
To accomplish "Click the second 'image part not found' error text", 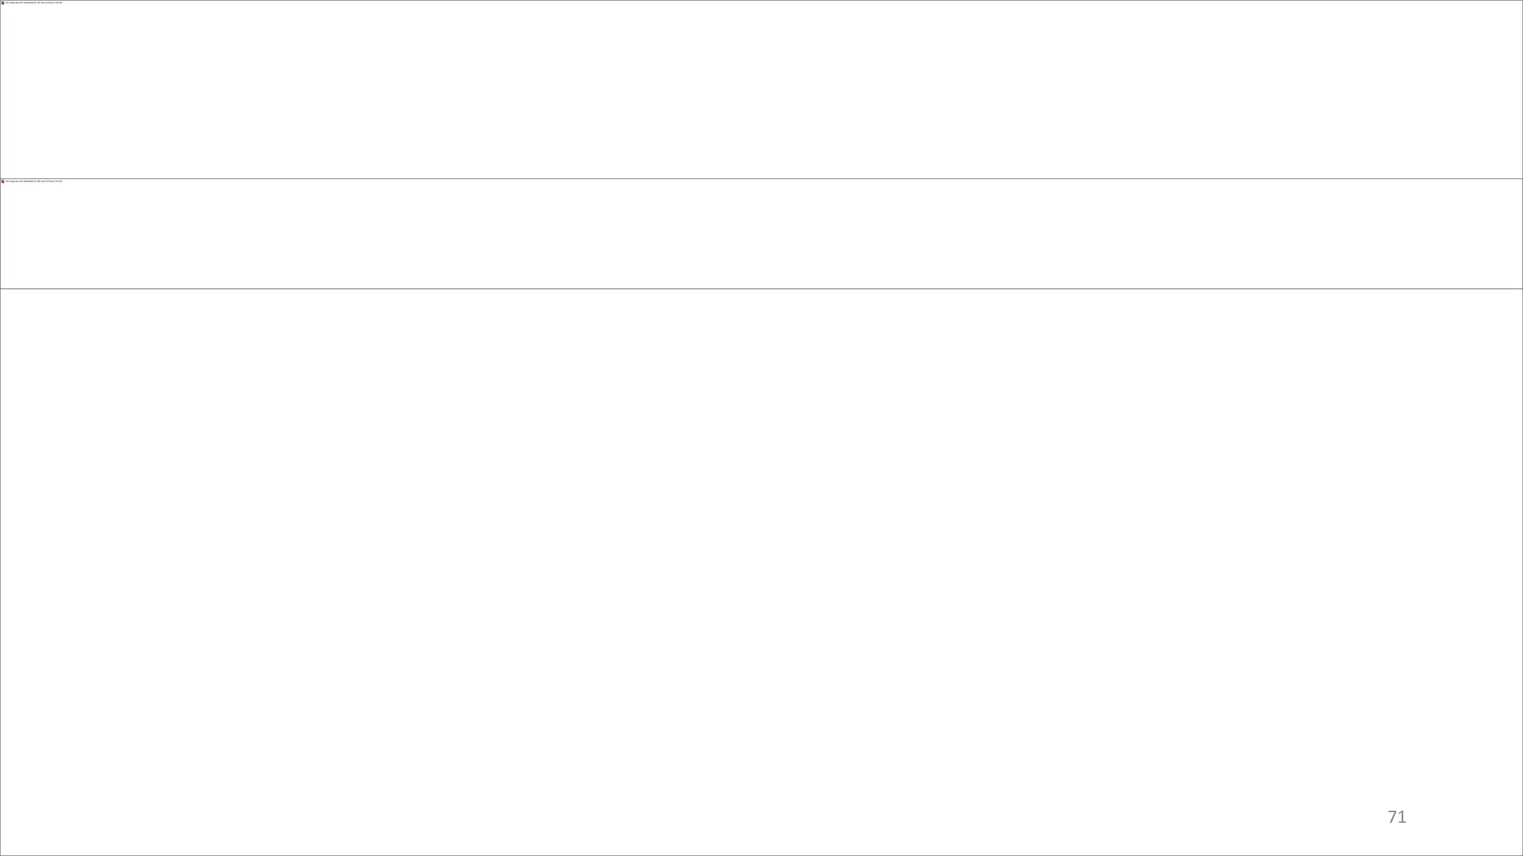I will tap(33, 181).
